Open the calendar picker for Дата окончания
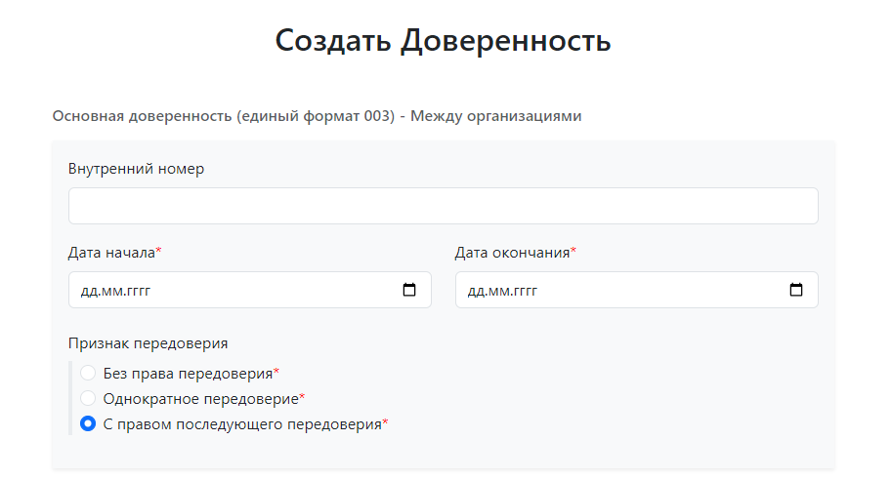The width and height of the screenshot is (892, 480). coord(796,290)
